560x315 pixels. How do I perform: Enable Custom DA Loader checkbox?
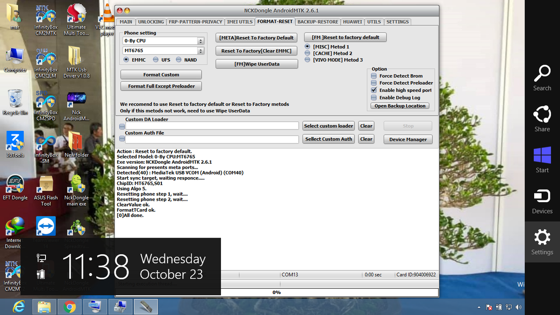coord(122,126)
